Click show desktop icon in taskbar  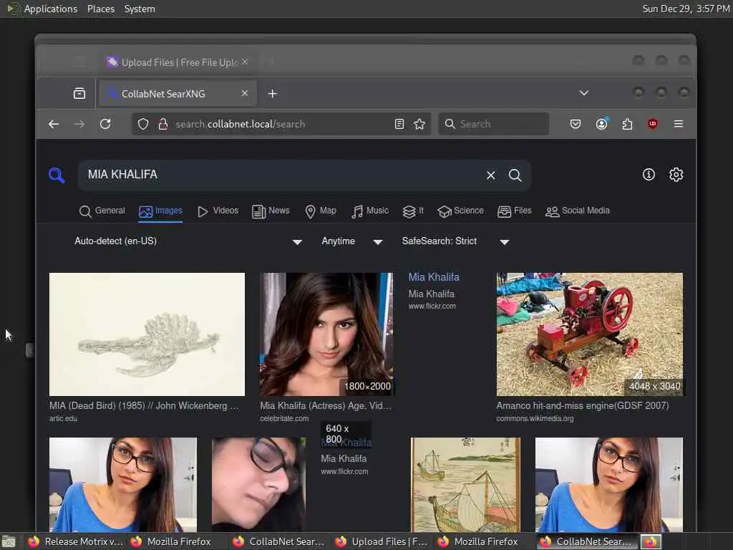9,541
